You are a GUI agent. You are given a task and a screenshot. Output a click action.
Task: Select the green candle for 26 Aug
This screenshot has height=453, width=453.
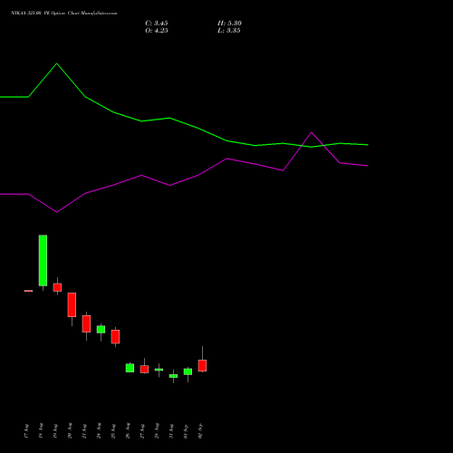[130, 368]
